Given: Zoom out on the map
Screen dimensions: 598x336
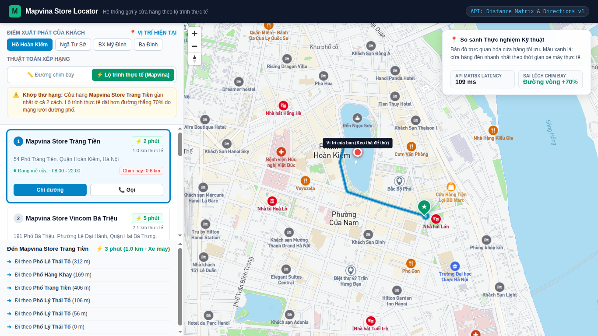Looking at the screenshot, I should (195, 46).
